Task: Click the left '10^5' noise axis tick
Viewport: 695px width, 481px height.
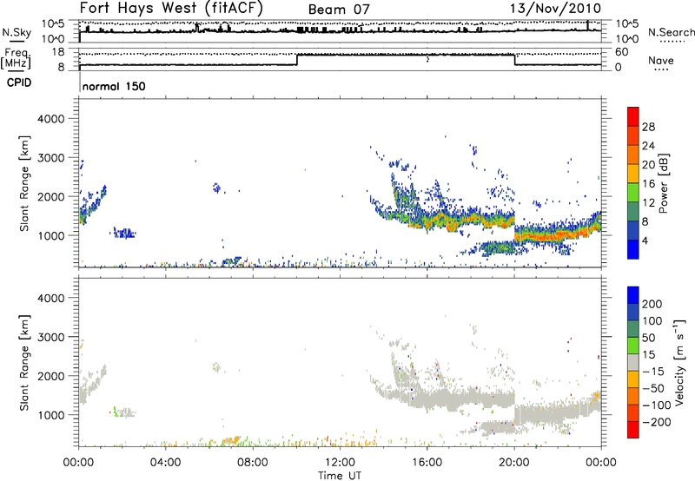Action: tap(53, 24)
